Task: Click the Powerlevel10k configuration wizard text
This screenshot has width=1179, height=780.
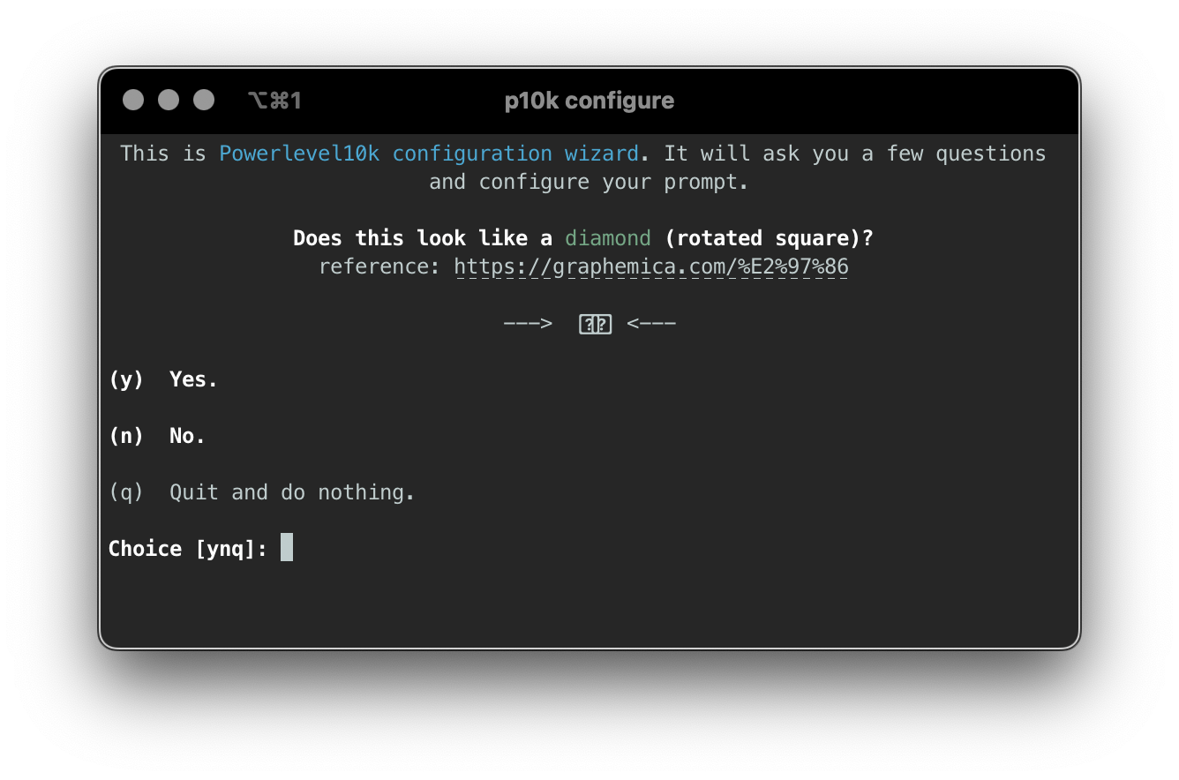Action: 429,154
